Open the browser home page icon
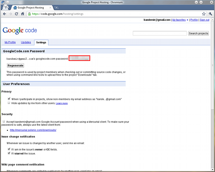This screenshot has width=215, height=172. [23, 14]
